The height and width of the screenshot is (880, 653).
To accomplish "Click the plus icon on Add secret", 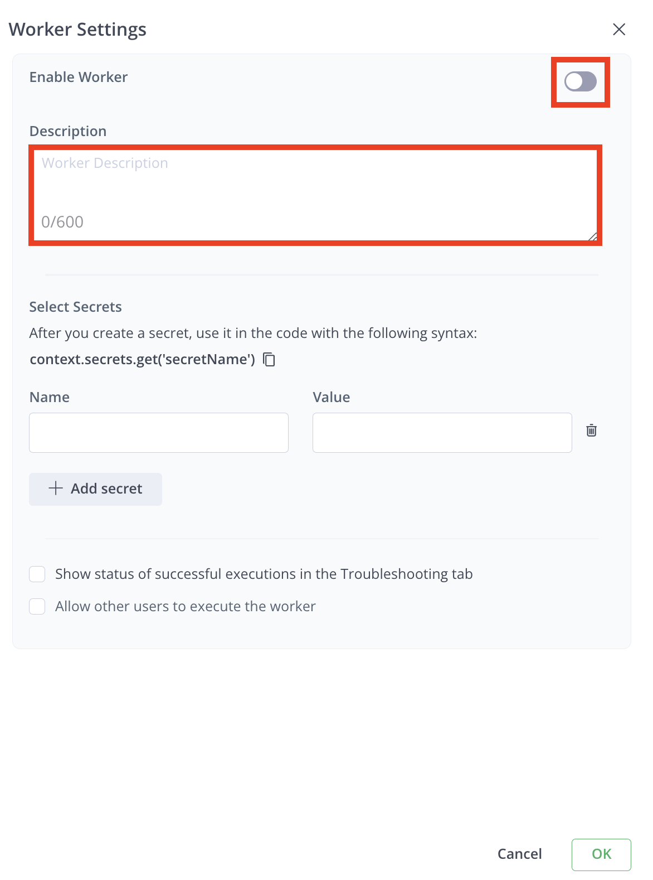I will coord(56,489).
